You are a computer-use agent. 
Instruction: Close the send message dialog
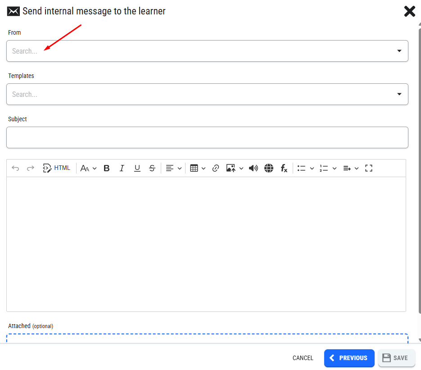click(409, 11)
